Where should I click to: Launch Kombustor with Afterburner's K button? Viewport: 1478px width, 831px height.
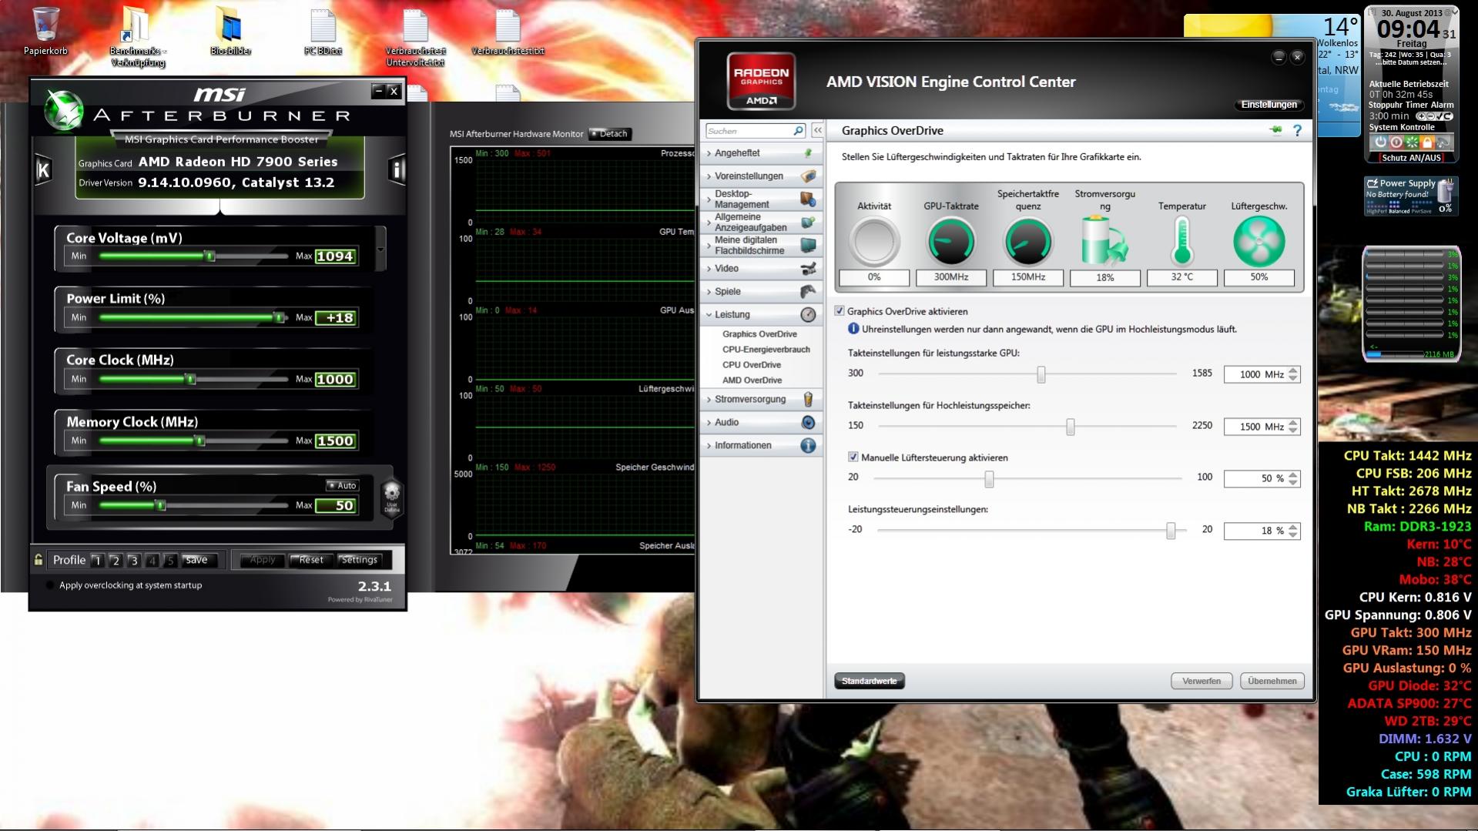(44, 170)
